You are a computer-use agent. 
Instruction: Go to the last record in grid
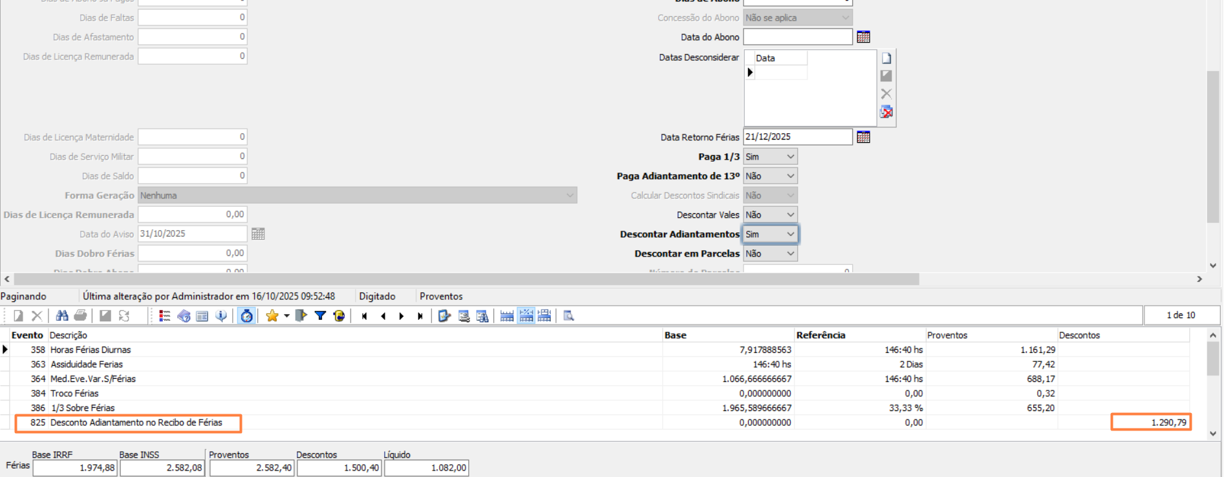pos(420,316)
